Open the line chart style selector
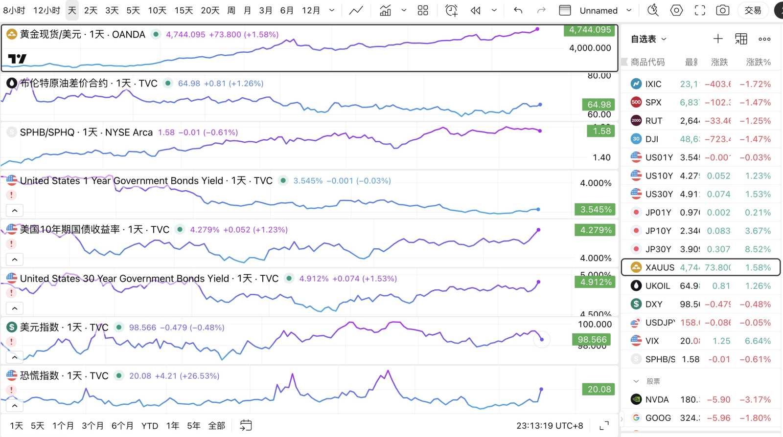The height and width of the screenshot is (437, 783). [356, 10]
